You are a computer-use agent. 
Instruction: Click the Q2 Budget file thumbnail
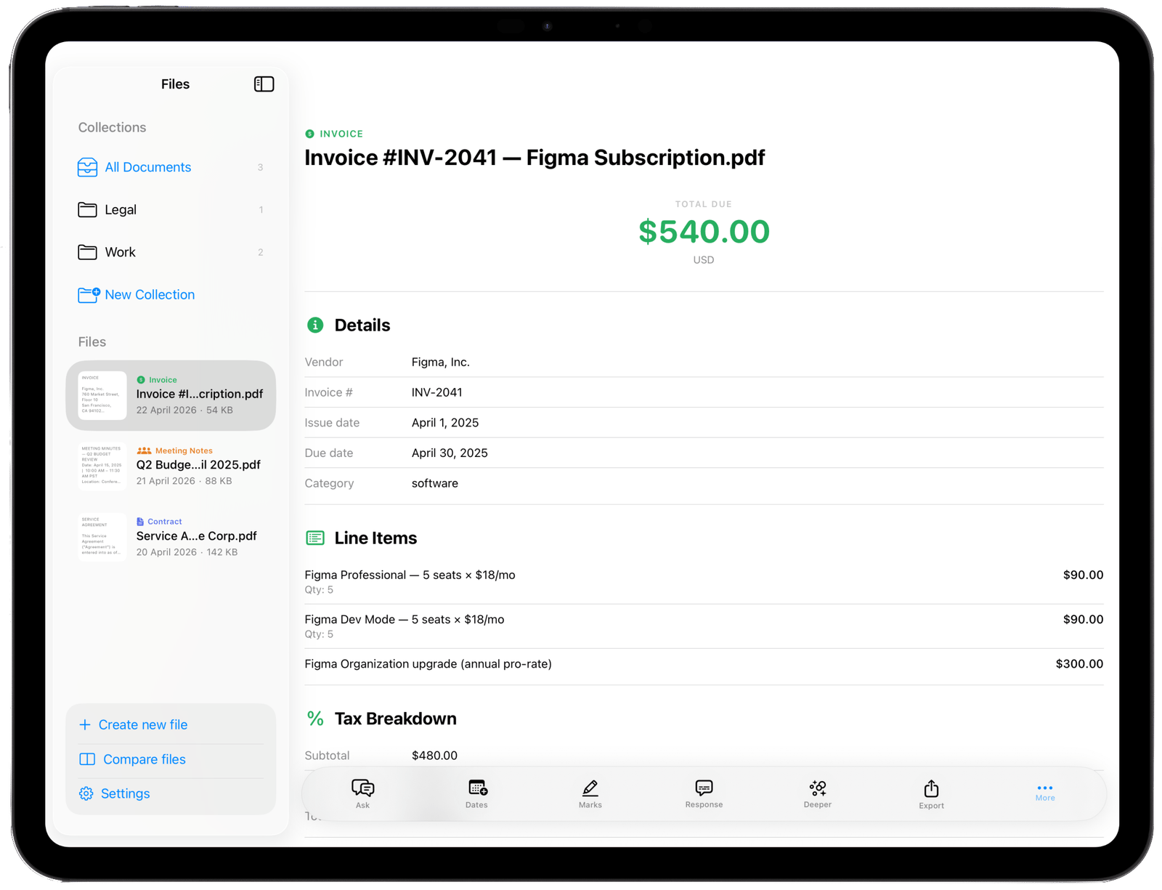pyautogui.click(x=102, y=466)
